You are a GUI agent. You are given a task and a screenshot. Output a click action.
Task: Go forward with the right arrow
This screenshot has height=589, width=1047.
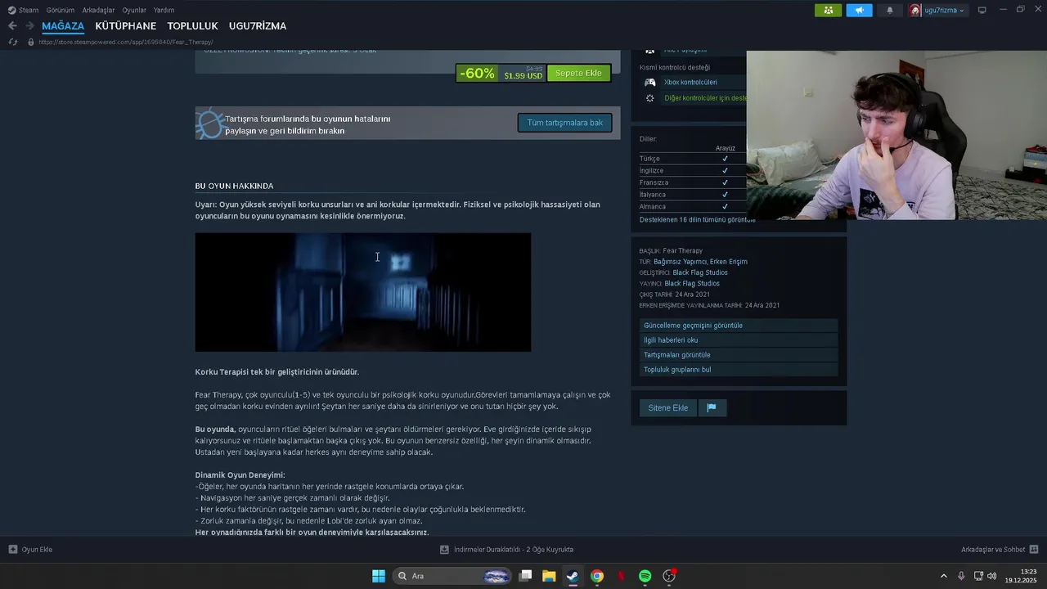pyautogui.click(x=29, y=26)
